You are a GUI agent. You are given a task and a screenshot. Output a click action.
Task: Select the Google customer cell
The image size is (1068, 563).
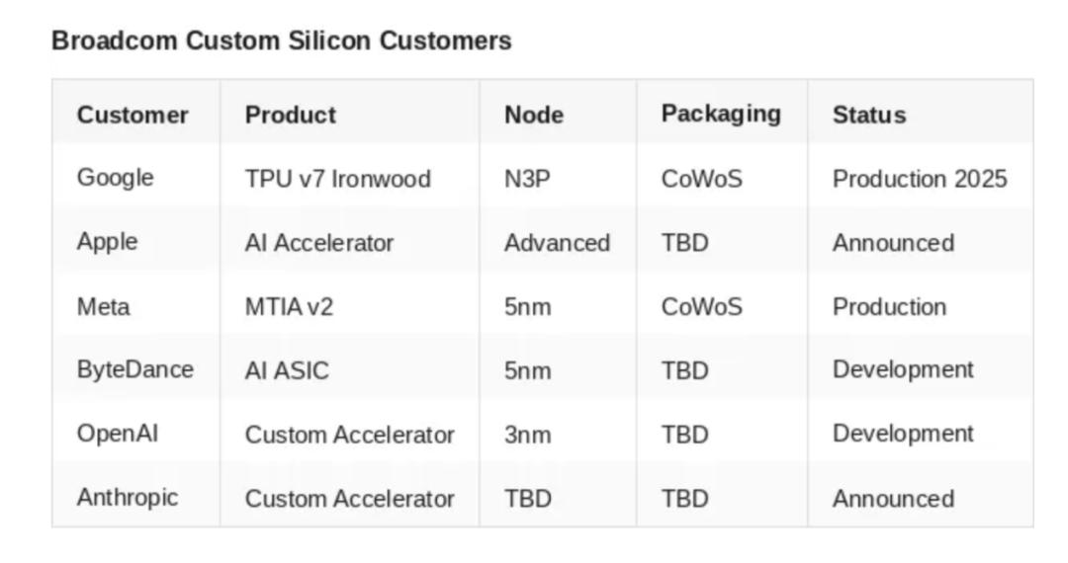pos(116,178)
